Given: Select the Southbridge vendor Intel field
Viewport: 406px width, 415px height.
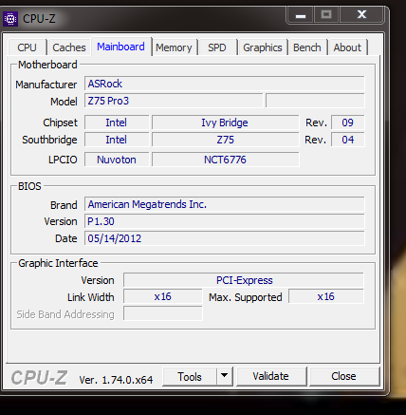Looking at the screenshot, I should coord(117,140).
